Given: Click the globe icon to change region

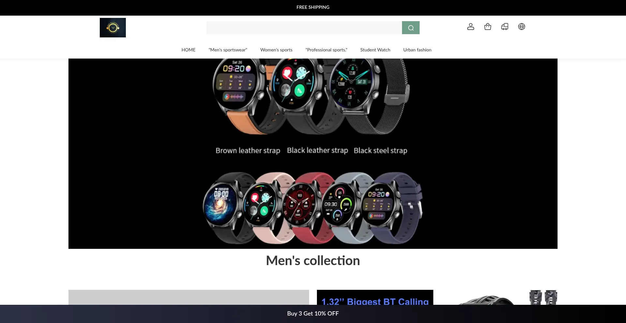Looking at the screenshot, I should (x=521, y=27).
